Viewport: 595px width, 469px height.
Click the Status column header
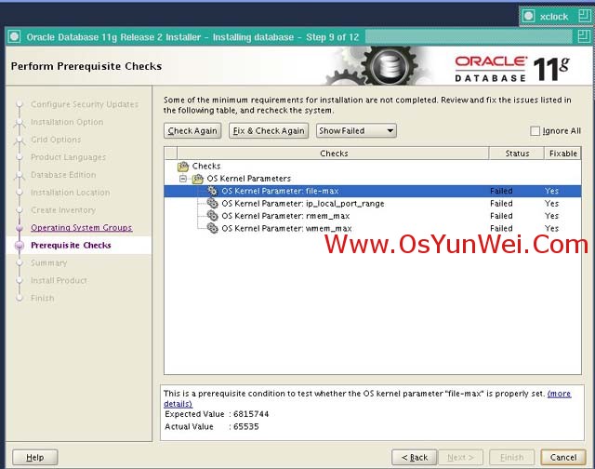(517, 153)
